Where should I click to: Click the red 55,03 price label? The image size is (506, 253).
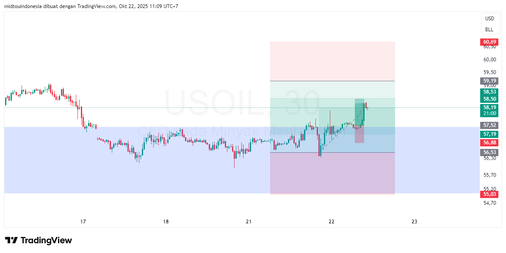(490, 194)
